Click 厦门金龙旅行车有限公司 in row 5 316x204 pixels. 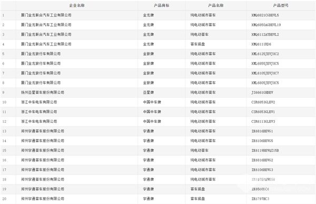click(x=41, y=54)
